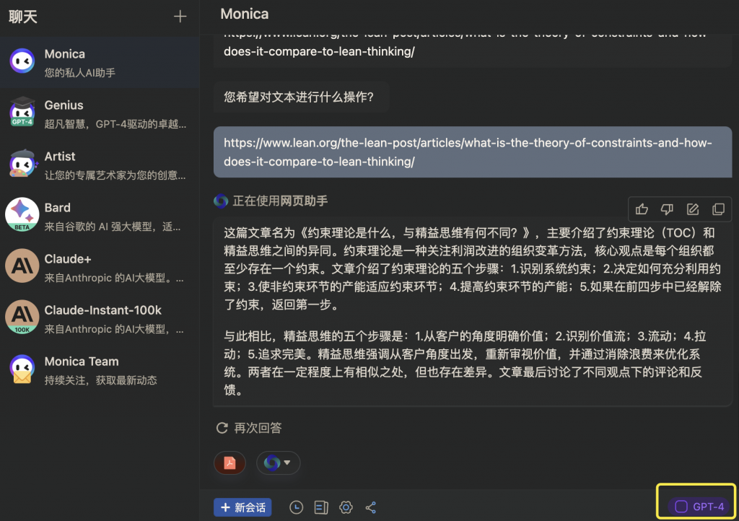This screenshot has height=521, width=739.
Task: Click the thumbs up icon on response
Action: point(642,209)
